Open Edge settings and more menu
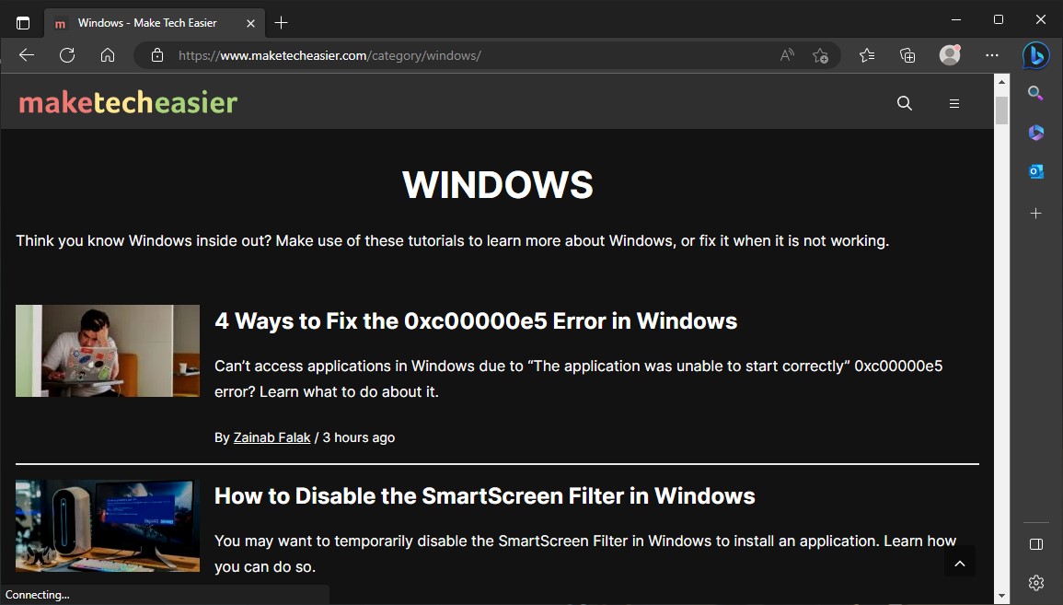Image resolution: width=1063 pixels, height=605 pixels. tap(991, 55)
